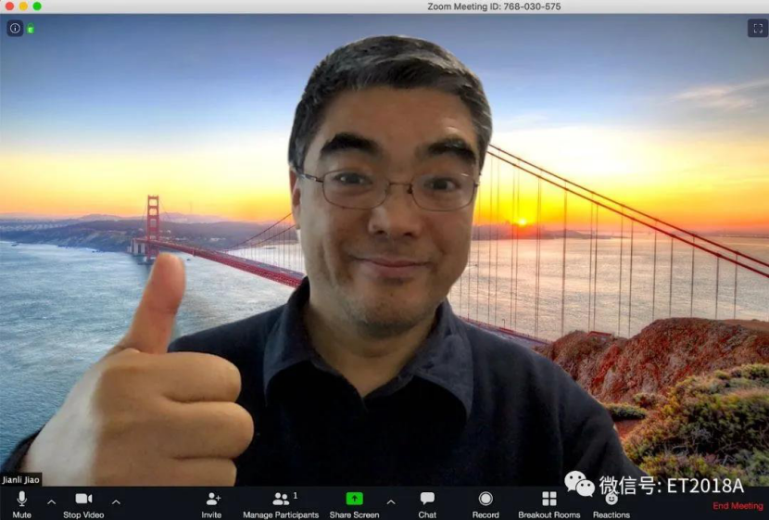Open the Reactions menu

pos(611,504)
